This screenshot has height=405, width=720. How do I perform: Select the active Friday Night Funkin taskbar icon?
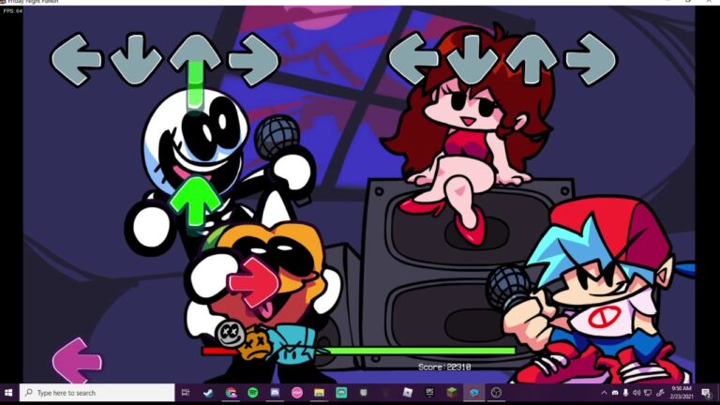[473, 393]
